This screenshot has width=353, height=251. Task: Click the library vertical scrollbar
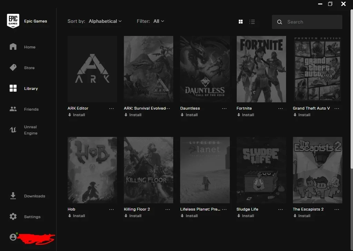(352, 89)
